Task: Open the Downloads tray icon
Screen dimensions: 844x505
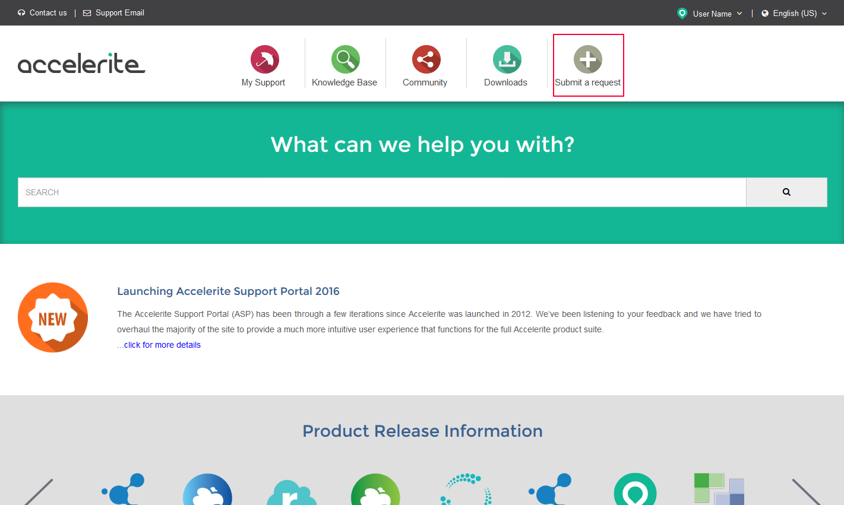Action: pos(507,59)
